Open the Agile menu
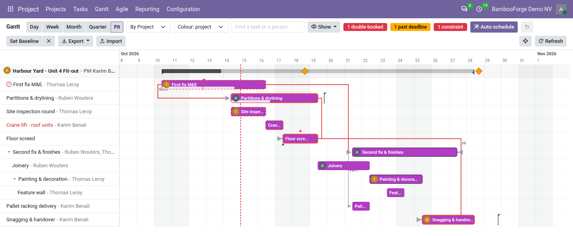 122,9
